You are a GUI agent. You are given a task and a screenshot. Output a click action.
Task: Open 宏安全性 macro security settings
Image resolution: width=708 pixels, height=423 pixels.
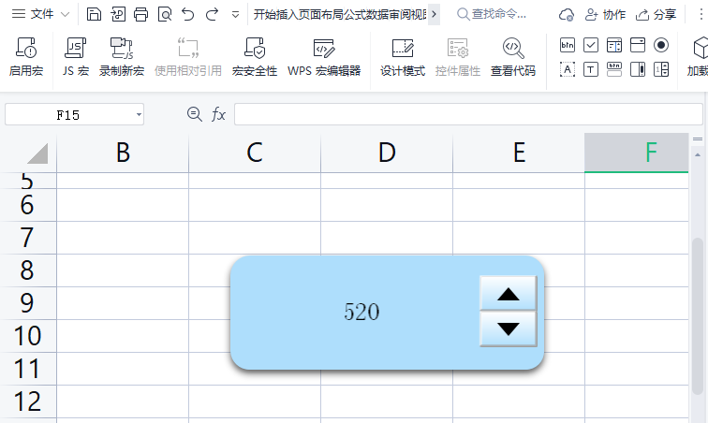pos(255,56)
